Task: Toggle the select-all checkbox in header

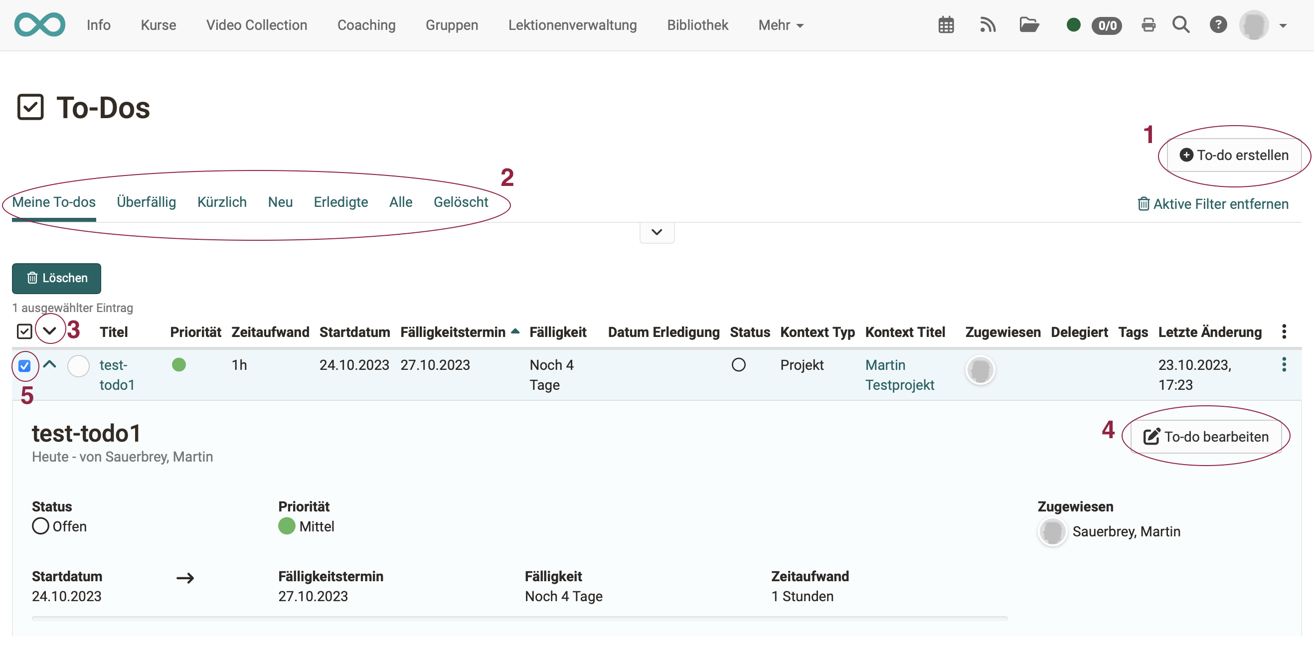Action: [24, 331]
